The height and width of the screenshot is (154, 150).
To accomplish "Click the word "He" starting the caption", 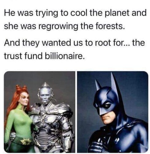I will pyautogui.click(x=8, y=14).
